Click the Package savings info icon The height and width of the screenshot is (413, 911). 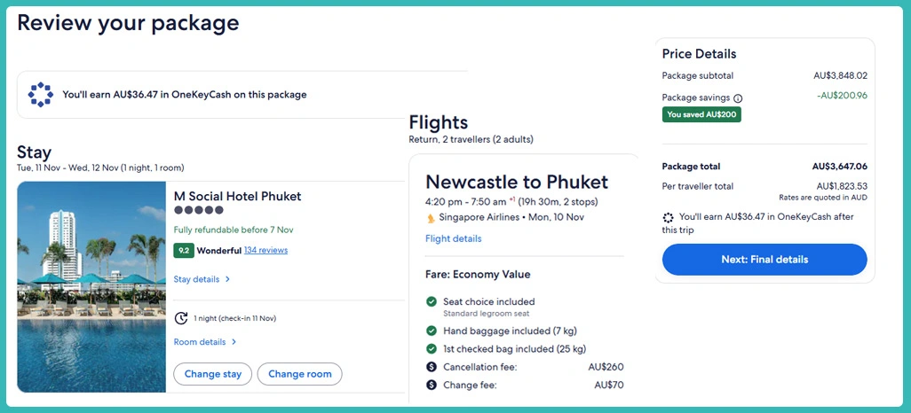tap(738, 98)
